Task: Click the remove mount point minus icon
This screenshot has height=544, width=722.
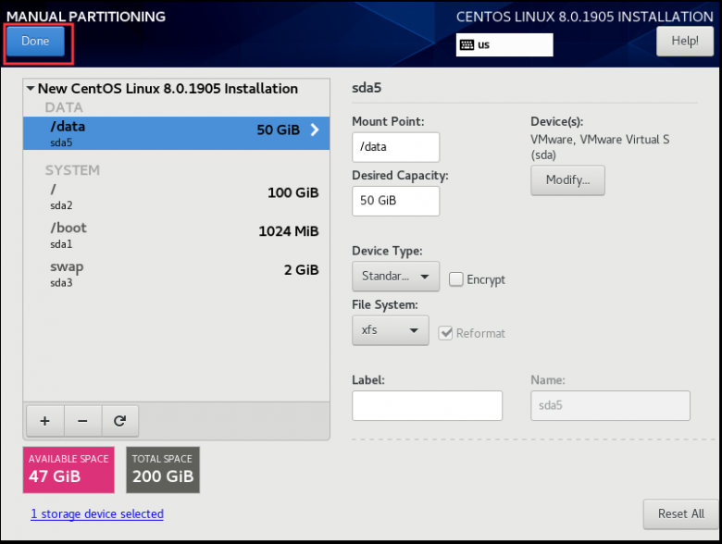Action: click(x=82, y=420)
